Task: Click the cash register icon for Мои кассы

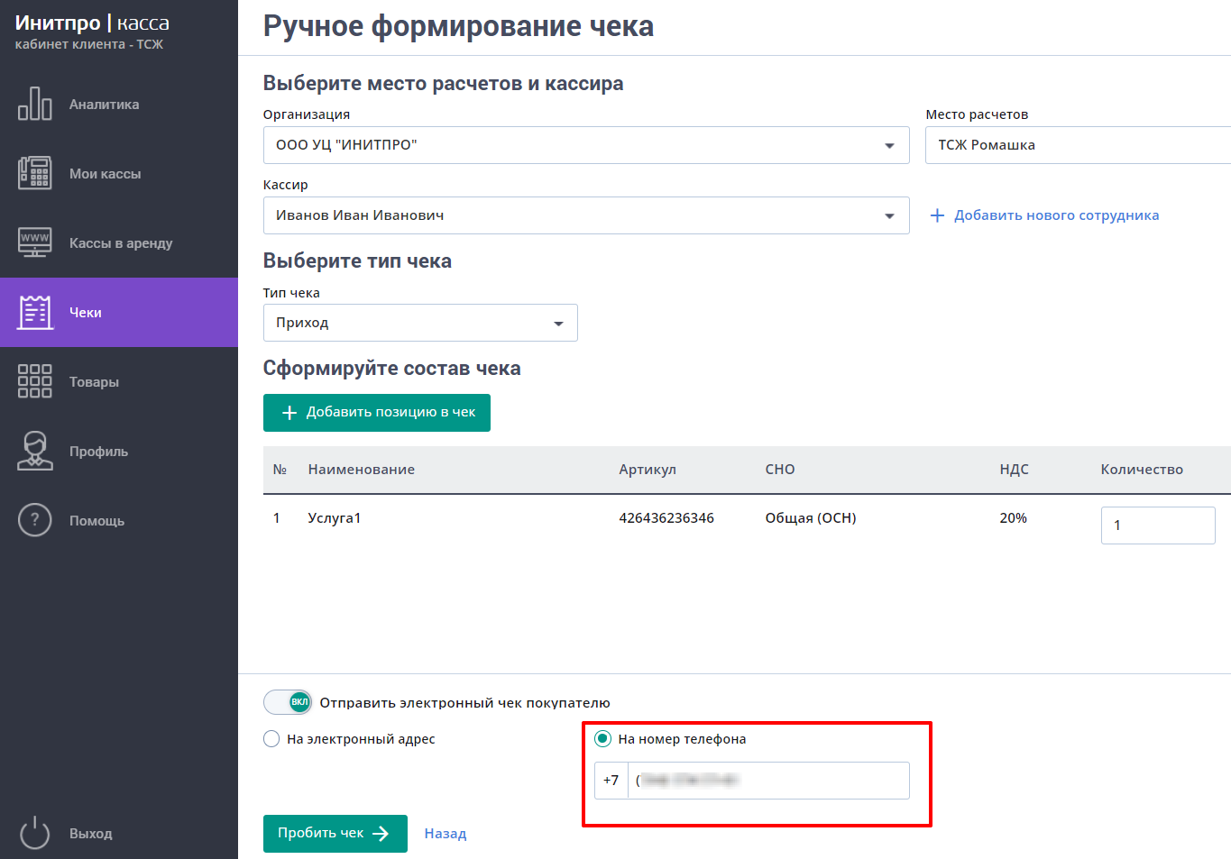Action: (x=35, y=173)
